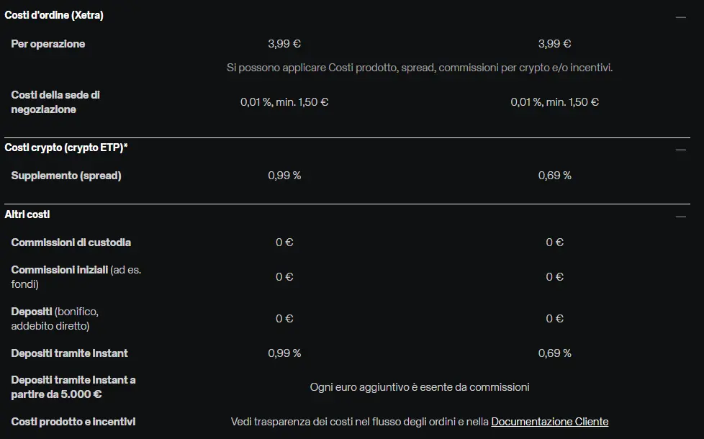Click the Commissioni iniziali row label
This screenshot has width=704, height=439.
[76, 277]
